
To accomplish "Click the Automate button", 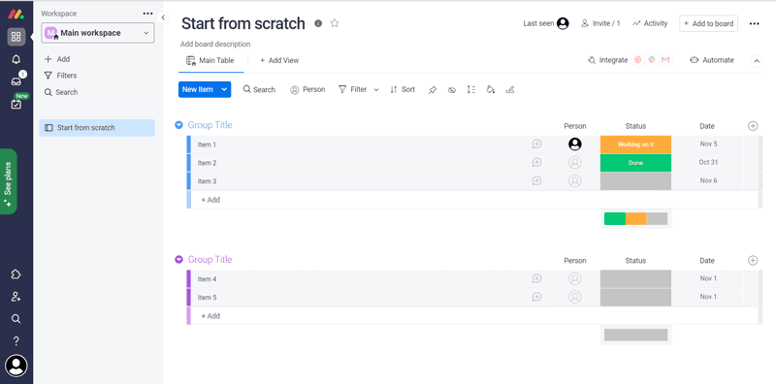I will pos(712,60).
